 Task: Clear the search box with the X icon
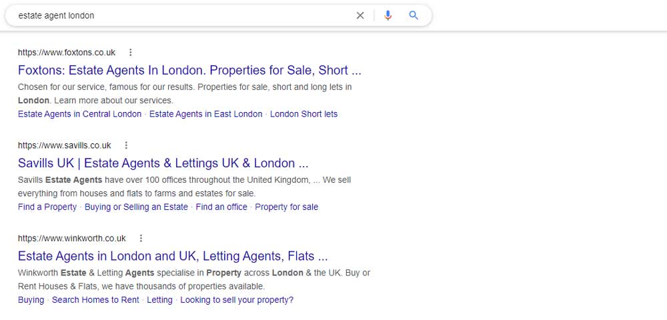pyautogui.click(x=360, y=15)
